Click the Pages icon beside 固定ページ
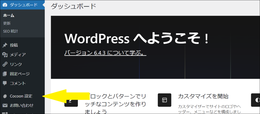The width and height of the screenshot is (260, 114). coord(5,74)
